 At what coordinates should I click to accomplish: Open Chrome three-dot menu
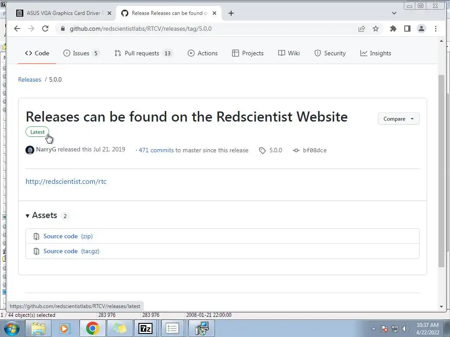click(435, 29)
